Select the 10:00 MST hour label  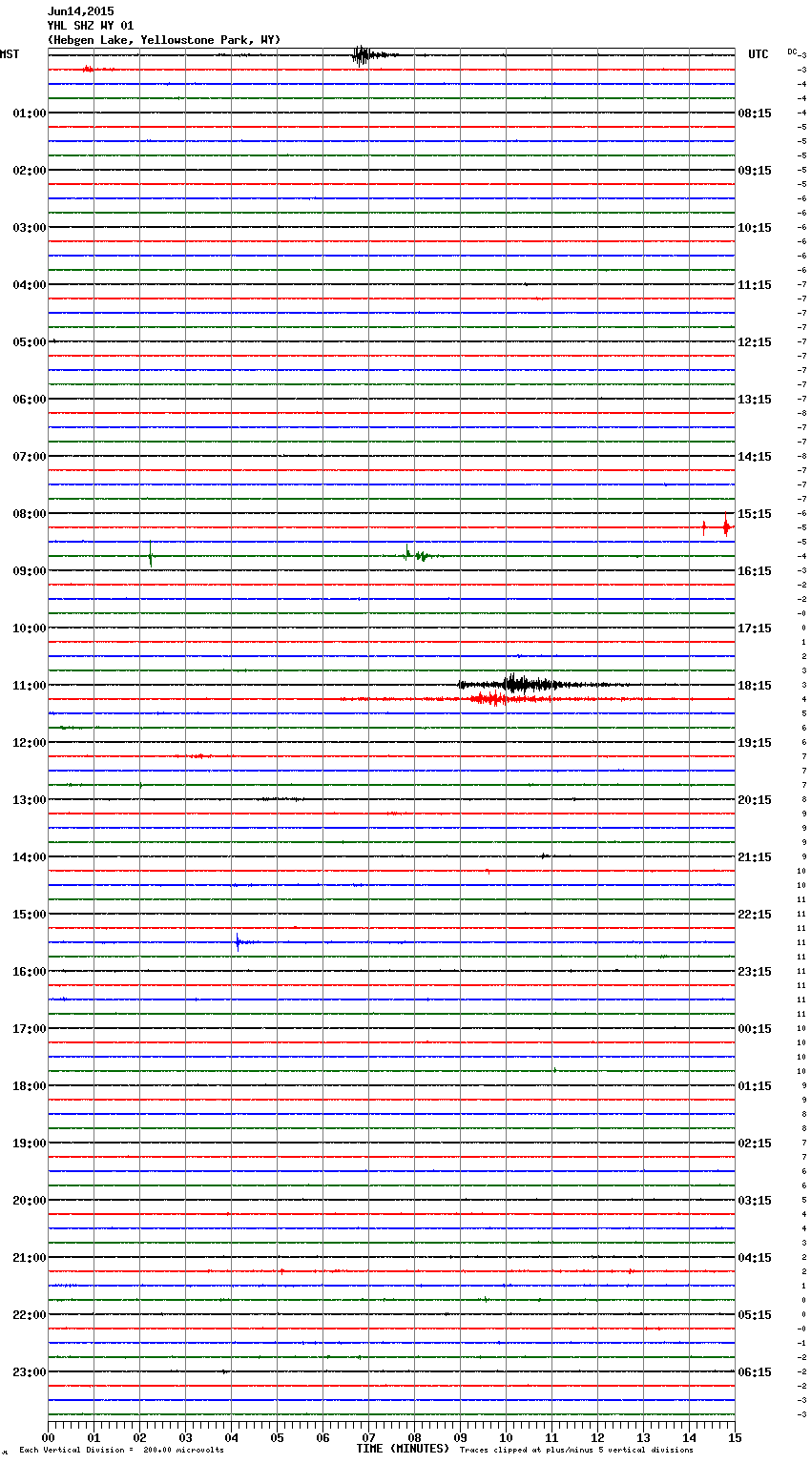(30, 628)
